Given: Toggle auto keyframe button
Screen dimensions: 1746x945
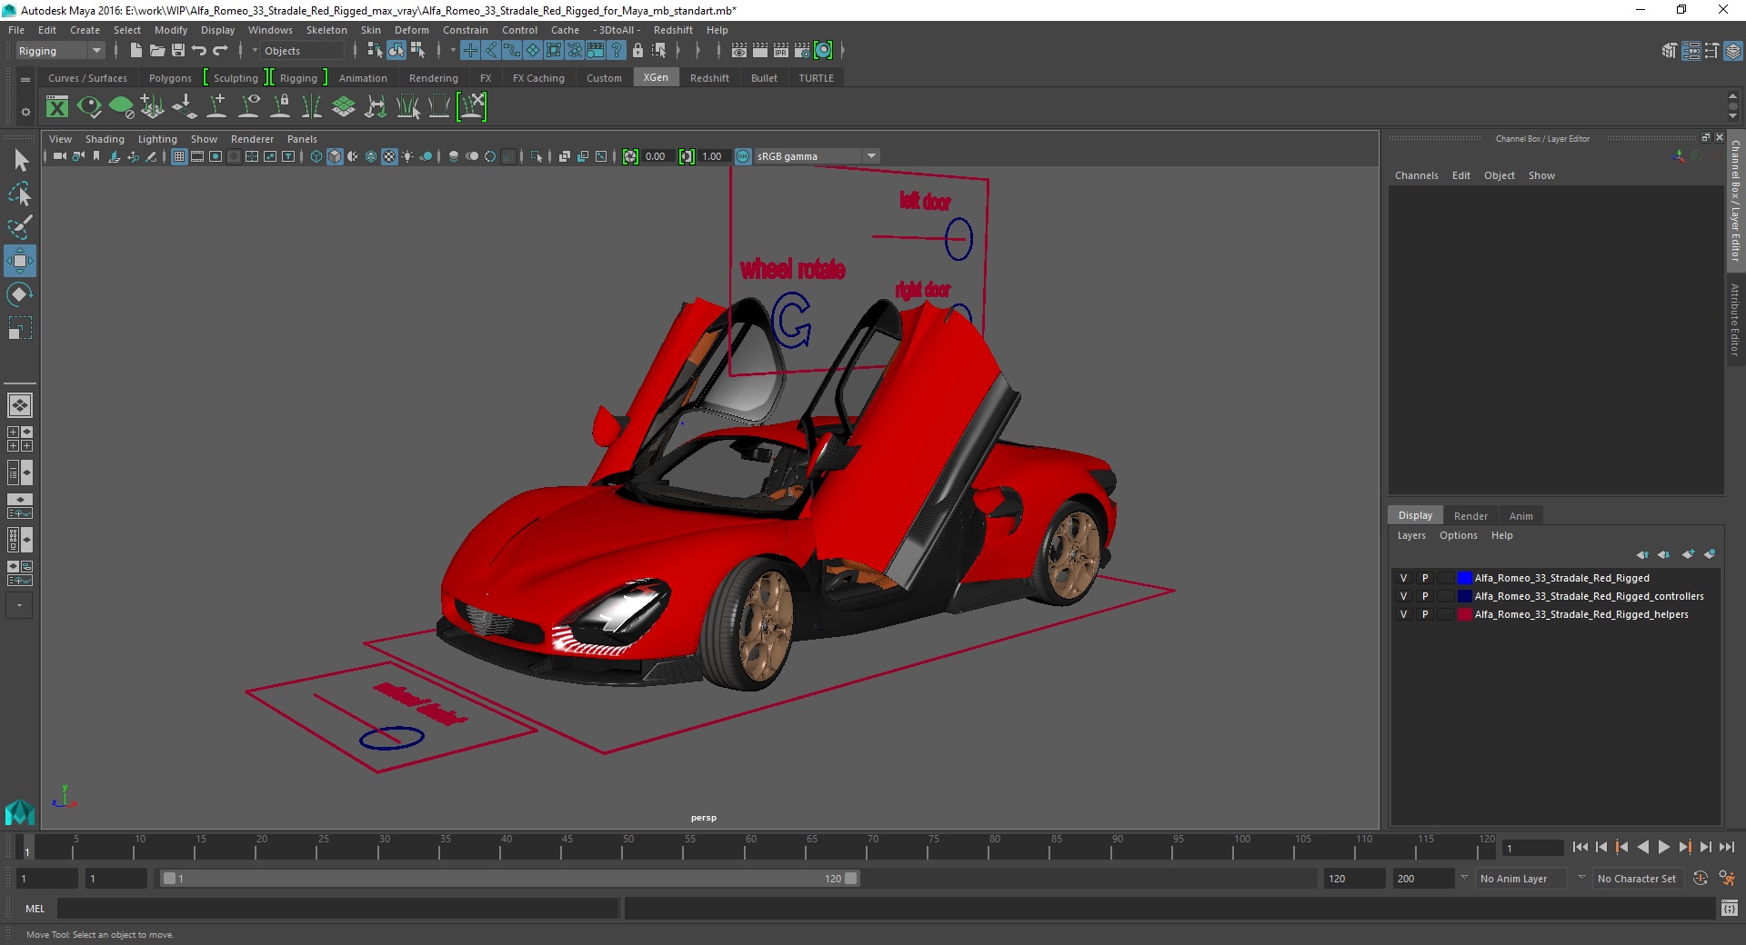Looking at the screenshot, I should point(1701,879).
